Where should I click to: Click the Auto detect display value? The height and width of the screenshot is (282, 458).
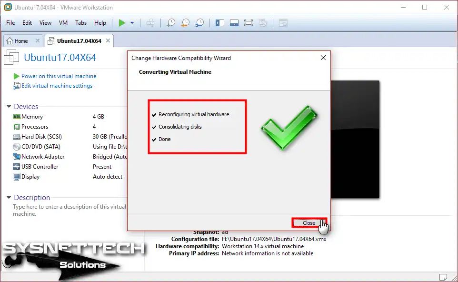pos(108,177)
